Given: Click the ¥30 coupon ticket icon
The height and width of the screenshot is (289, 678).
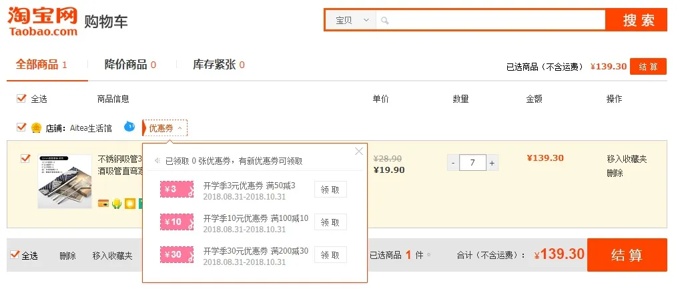Looking at the screenshot, I should point(177,254).
